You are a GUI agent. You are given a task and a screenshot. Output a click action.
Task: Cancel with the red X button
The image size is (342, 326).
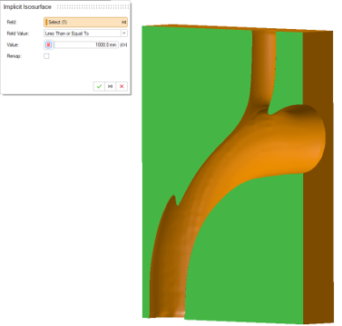(x=122, y=86)
